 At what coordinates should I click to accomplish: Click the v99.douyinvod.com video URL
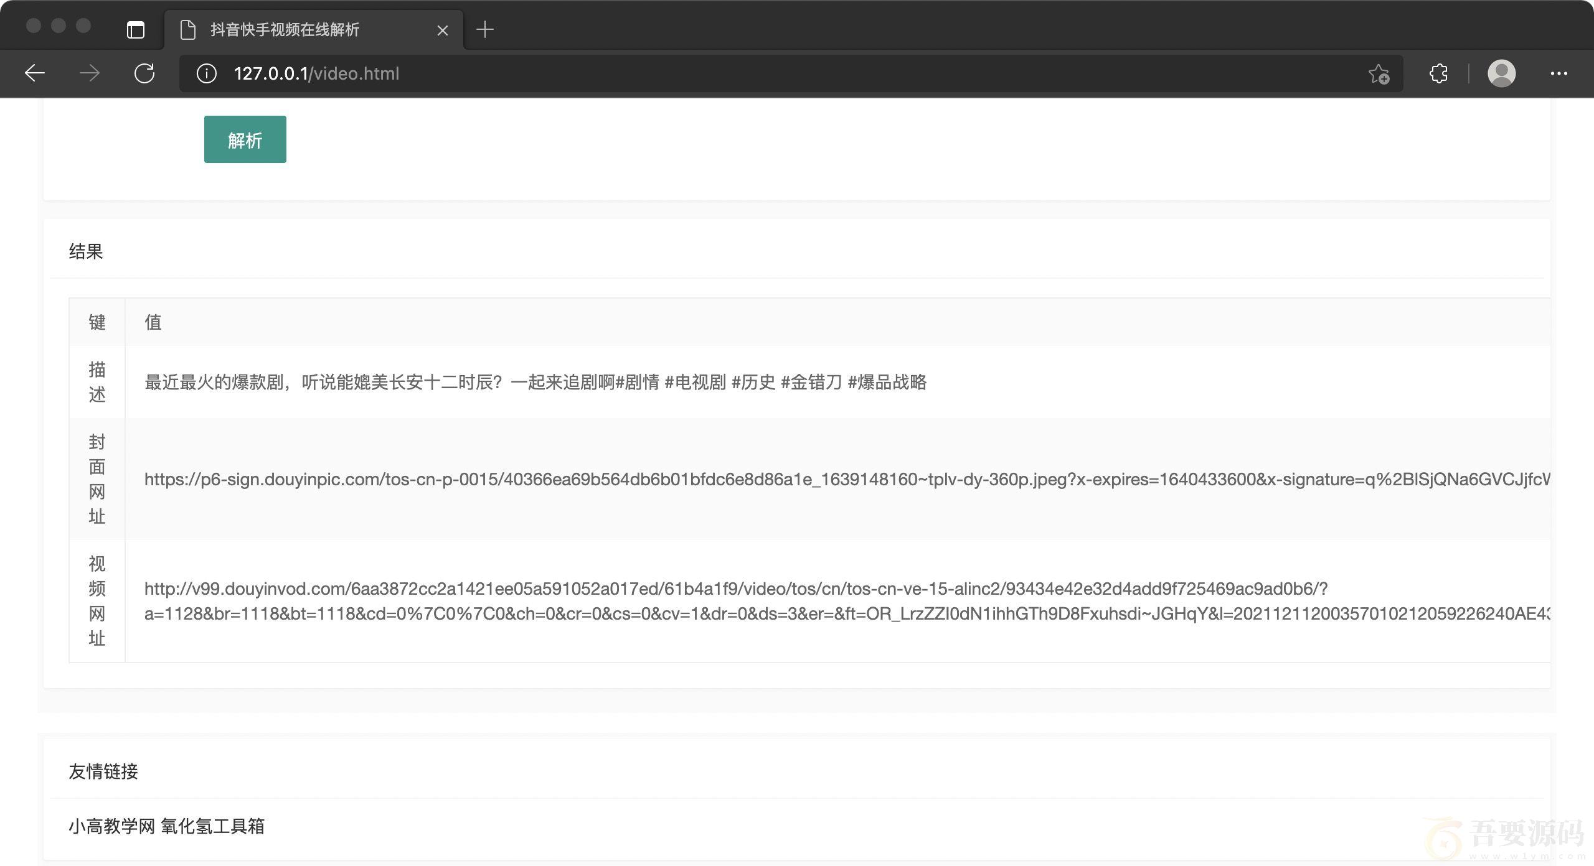pos(847,601)
